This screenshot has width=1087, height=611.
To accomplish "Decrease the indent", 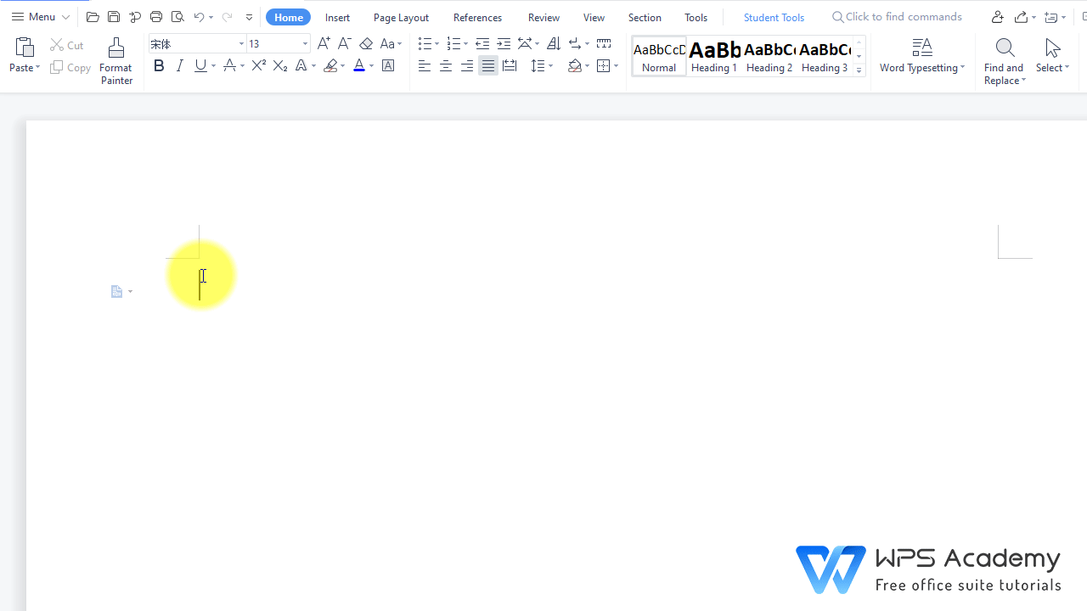I will 482,43.
